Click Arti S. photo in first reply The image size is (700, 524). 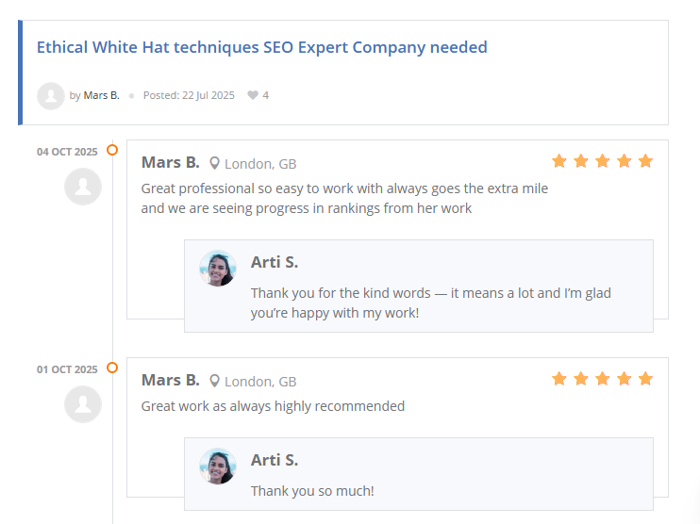tap(217, 269)
